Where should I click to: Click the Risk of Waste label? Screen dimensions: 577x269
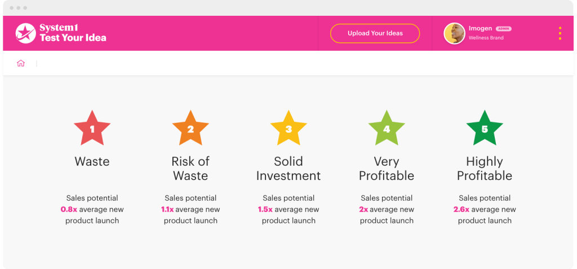pyautogui.click(x=190, y=169)
